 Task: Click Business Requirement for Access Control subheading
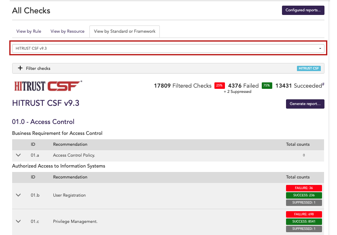pyautogui.click(x=57, y=133)
